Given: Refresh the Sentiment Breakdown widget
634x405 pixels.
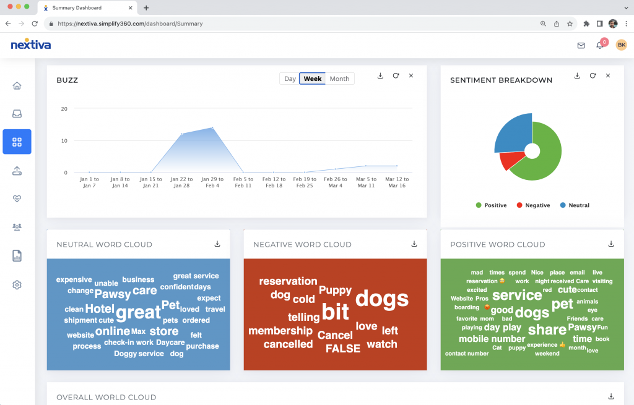Looking at the screenshot, I should tap(593, 75).
